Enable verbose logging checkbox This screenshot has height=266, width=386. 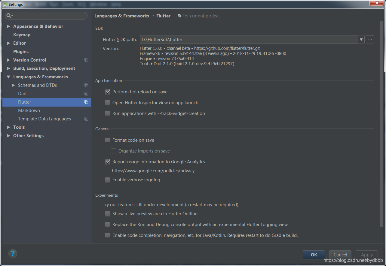click(x=108, y=180)
